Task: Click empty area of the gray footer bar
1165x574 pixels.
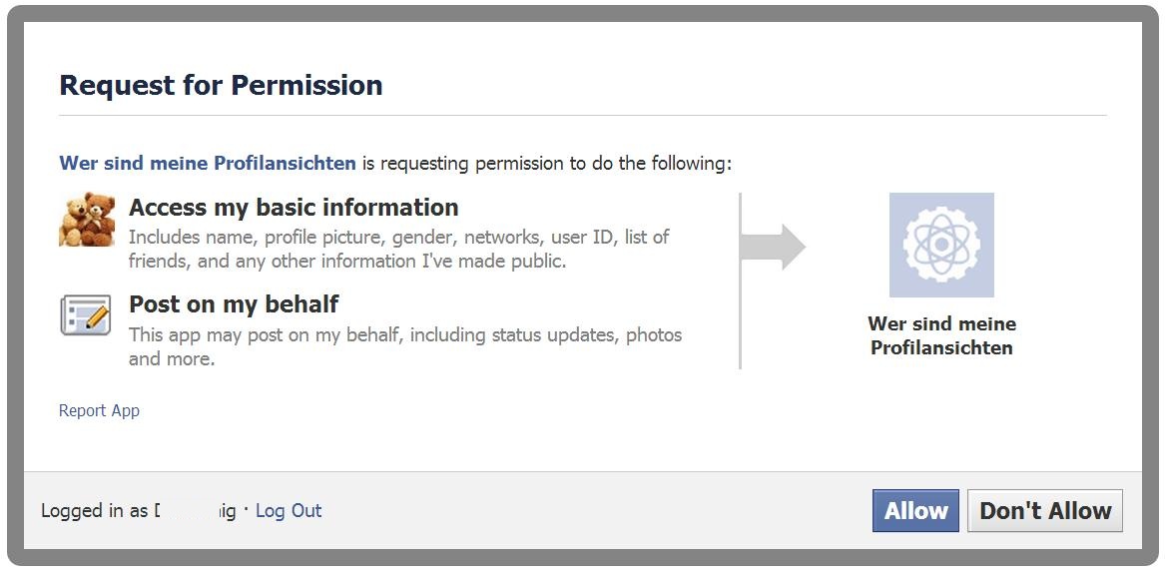Action: coord(594,511)
